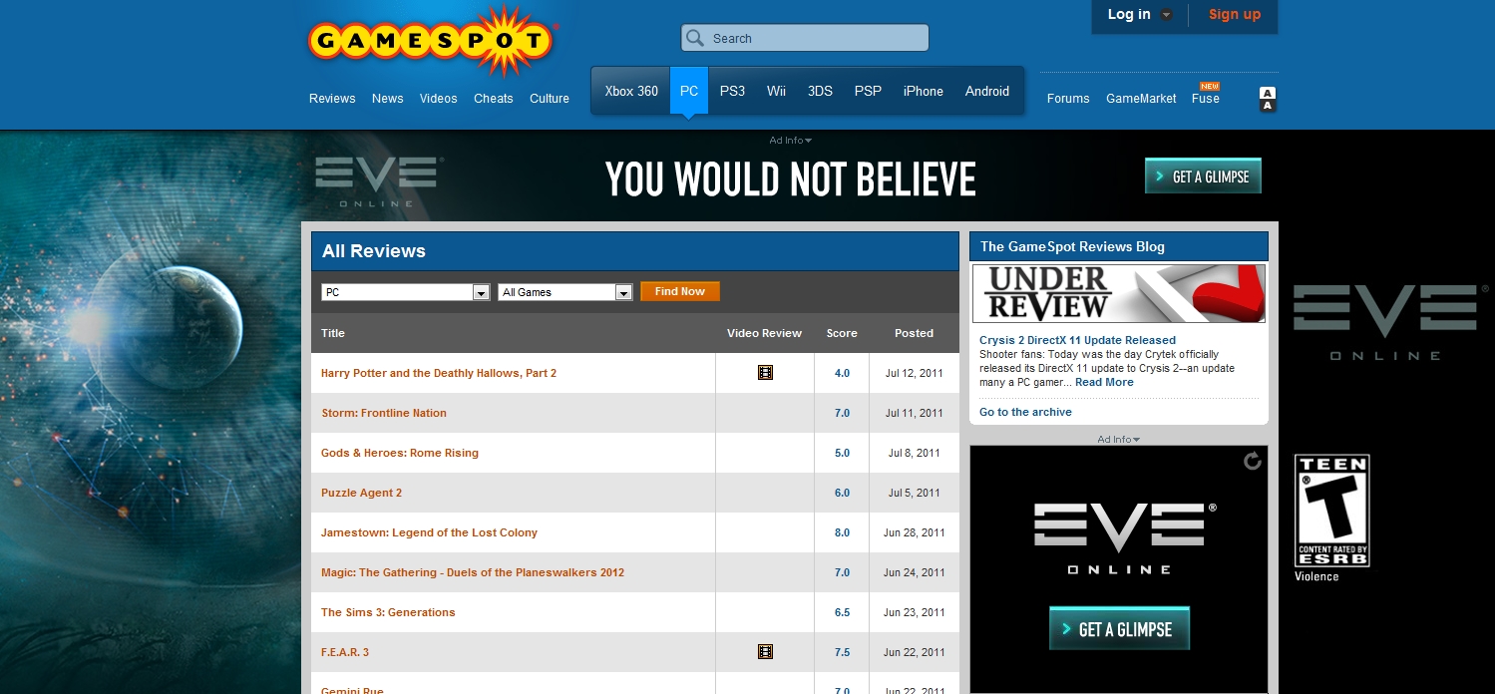The height and width of the screenshot is (694, 1495).
Task: Open the Puzzle Agent 2 review
Action: click(362, 493)
